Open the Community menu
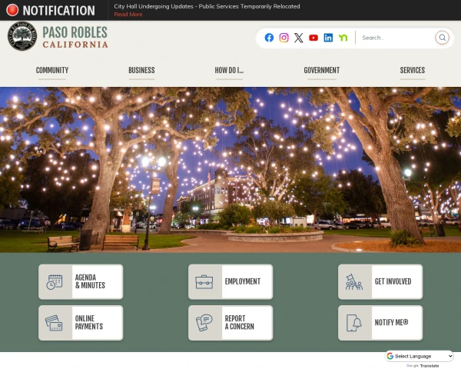The image size is (461, 369). coord(52,70)
